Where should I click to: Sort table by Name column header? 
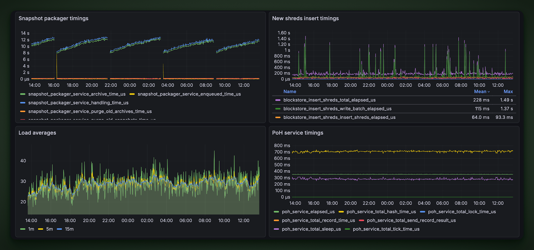coord(290,92)
